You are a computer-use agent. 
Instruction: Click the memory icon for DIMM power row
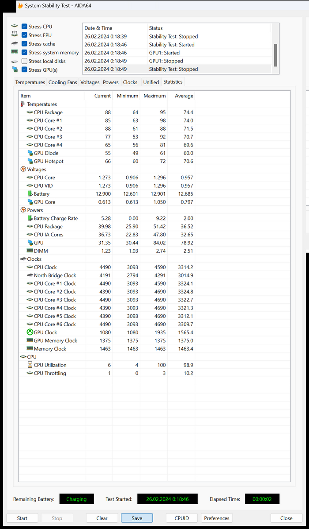click(30, 251)
